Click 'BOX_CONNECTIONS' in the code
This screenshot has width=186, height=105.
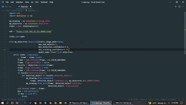[x=90, y=81]
